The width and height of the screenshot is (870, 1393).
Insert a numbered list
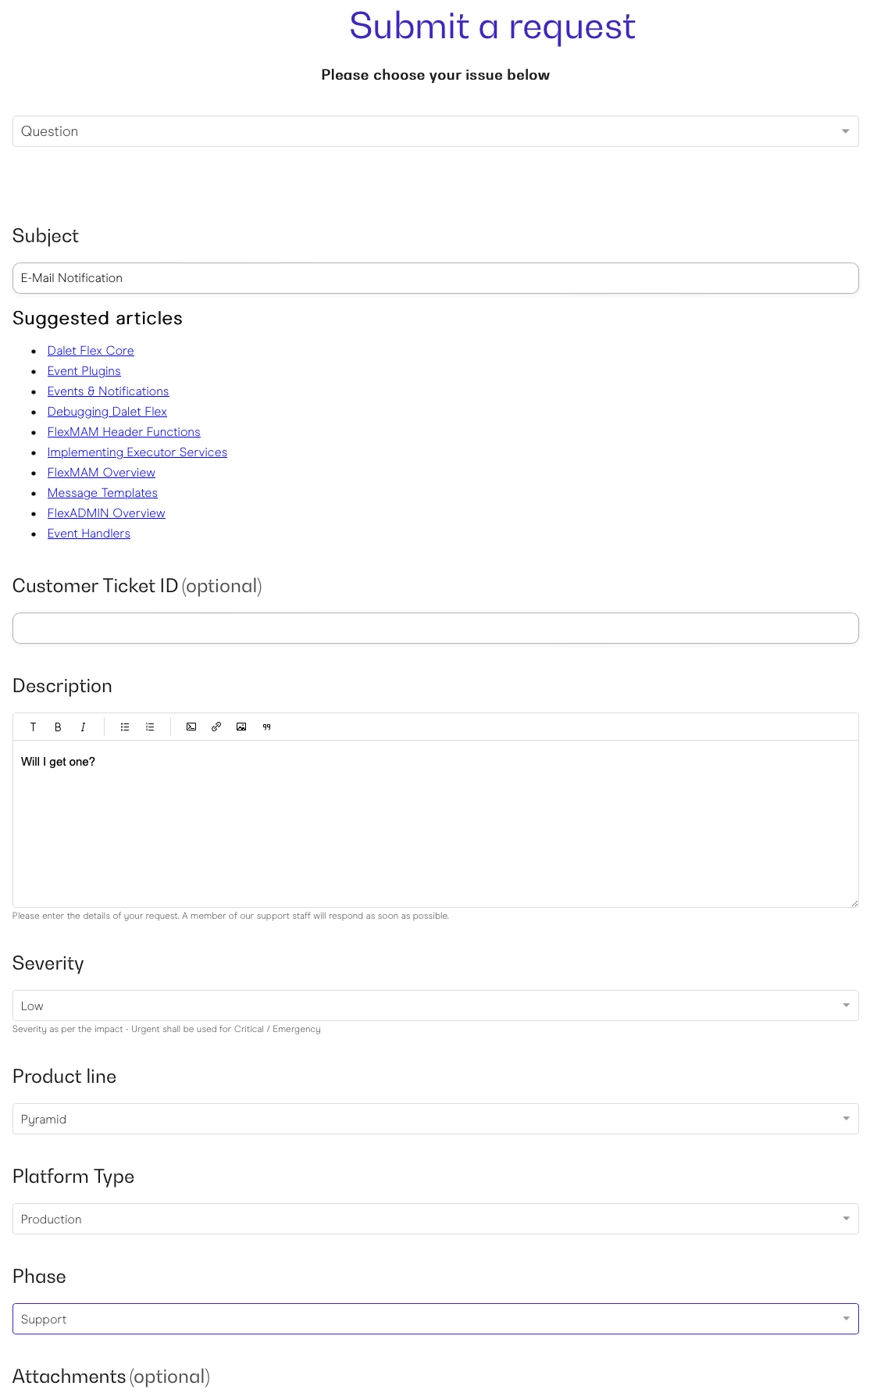(x=150, y=727)
